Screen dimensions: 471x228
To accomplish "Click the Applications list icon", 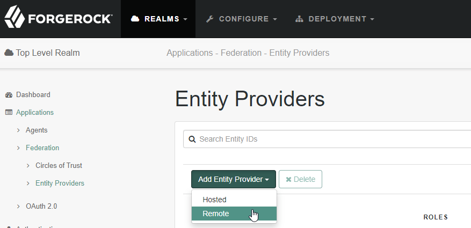I will point(9,113).
